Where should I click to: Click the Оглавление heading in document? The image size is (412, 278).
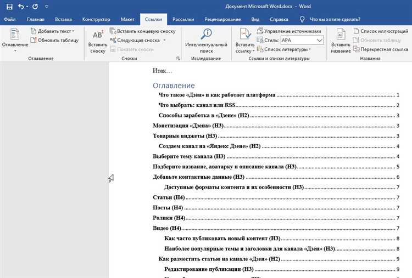[x=174, y=86]
